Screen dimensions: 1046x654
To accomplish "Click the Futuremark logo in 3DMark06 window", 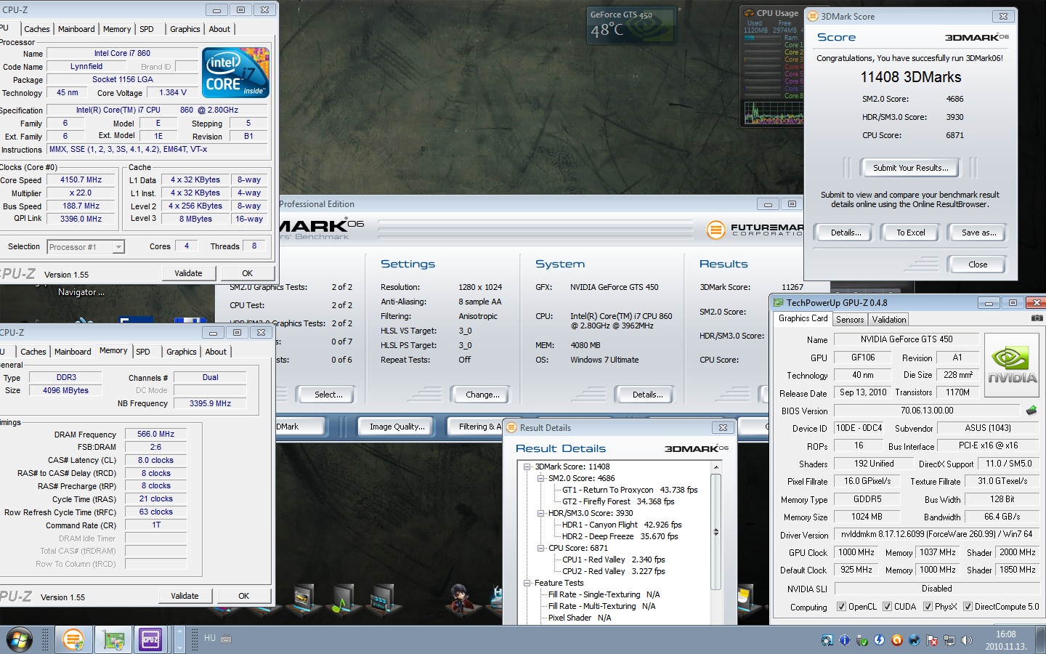I will tap(755, 230).
